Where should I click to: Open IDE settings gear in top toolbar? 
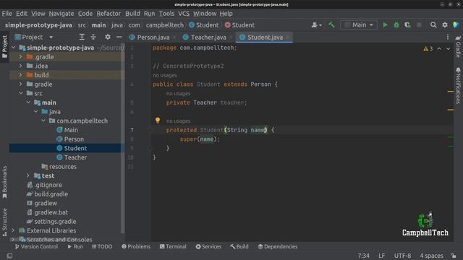pyautogui.click(x=445, y=25)
